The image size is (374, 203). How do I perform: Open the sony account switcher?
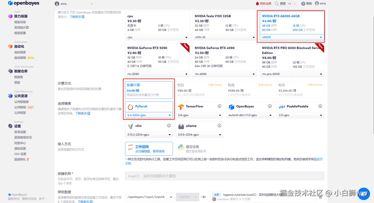[74, 4]
